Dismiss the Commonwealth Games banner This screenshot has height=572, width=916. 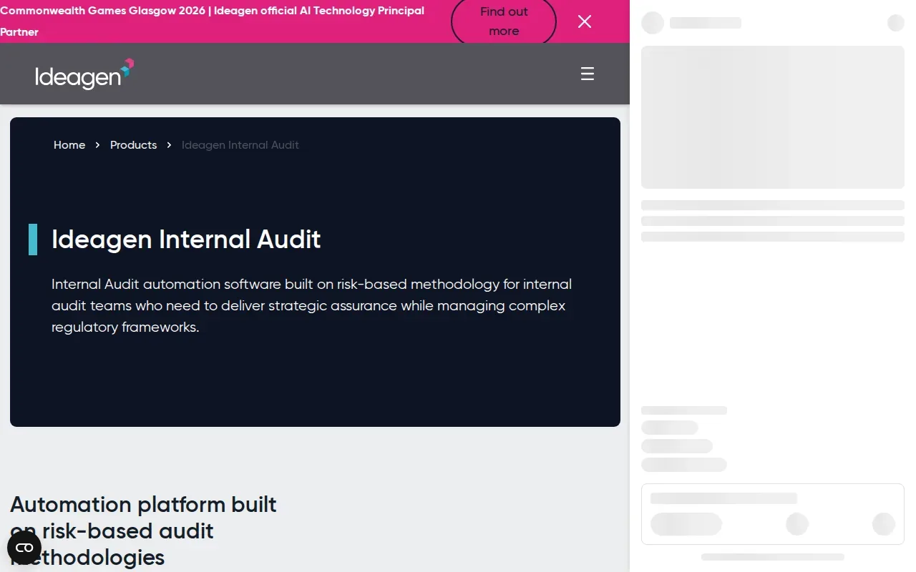[x=585, y=21]
